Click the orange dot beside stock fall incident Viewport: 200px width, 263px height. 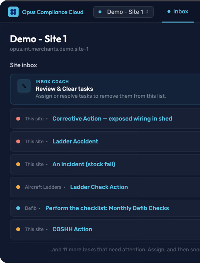pyautogui.click(x=18, y=165)
